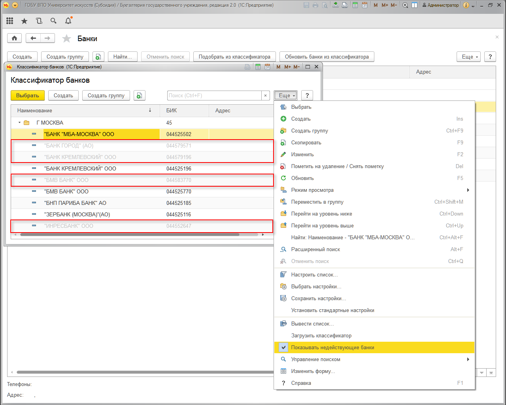Clear the Поиск field with x button
506x405 pixels.
(x=266, y=95)
